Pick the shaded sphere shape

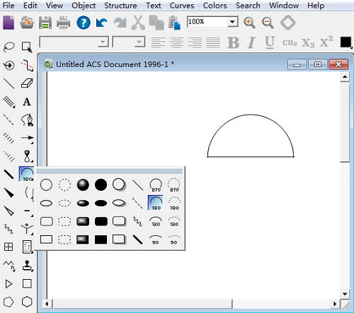83,184
